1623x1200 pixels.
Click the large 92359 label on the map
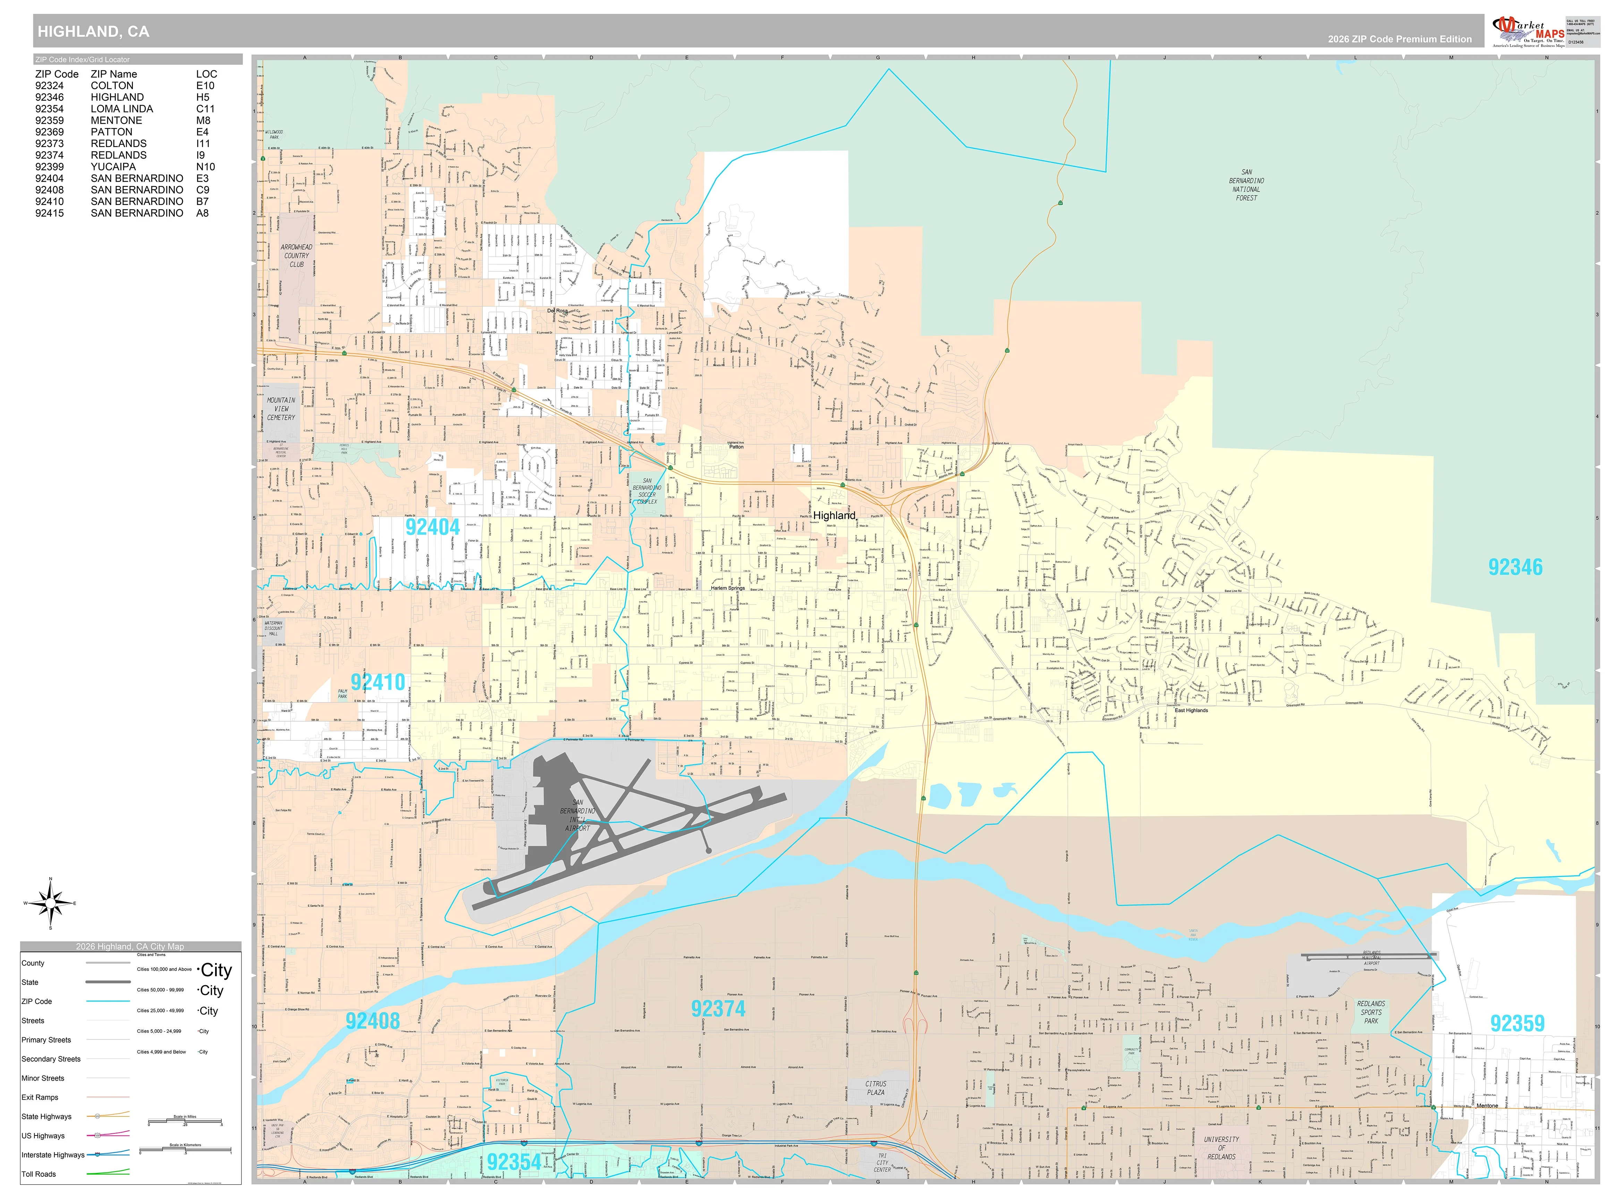[1517, 1023]
